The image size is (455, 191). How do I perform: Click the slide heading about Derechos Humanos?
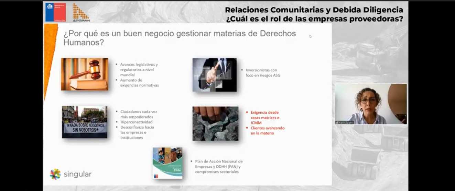click(179, 38)
